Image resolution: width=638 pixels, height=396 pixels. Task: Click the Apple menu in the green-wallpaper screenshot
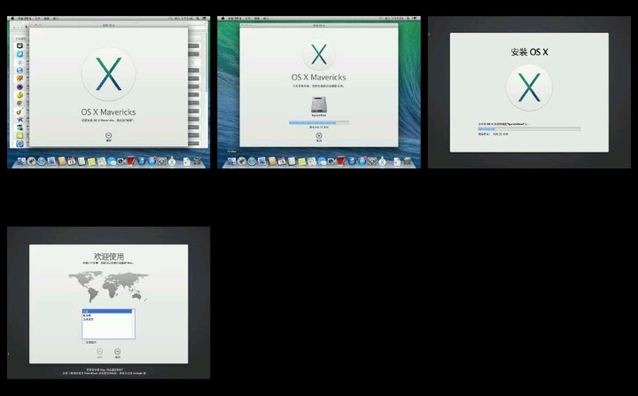click(222, 19)
